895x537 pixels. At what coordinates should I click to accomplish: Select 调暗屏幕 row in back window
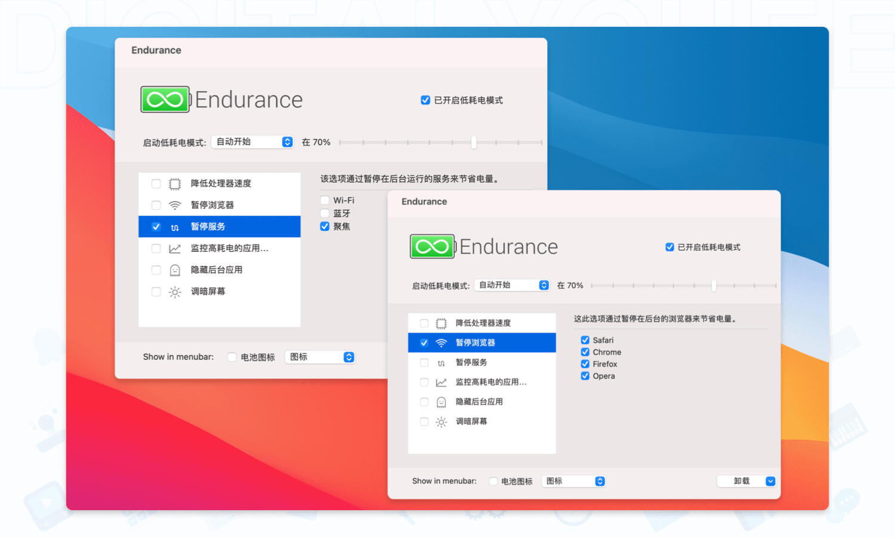click(x=220, y=292)
